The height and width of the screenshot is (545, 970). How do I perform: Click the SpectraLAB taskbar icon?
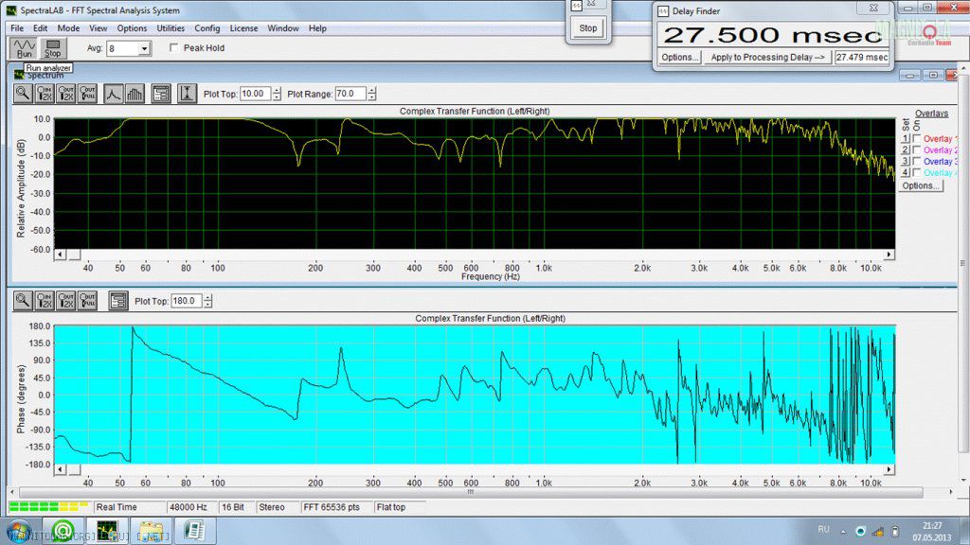[x=107, y=531]
